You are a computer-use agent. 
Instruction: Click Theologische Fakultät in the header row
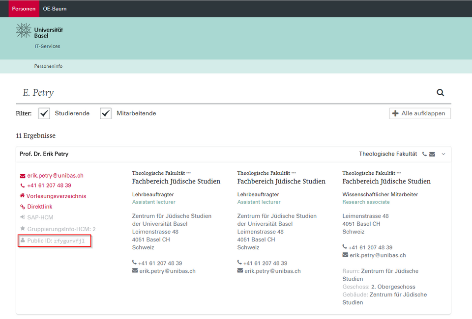pyautogui.click(x=388, y=154)
